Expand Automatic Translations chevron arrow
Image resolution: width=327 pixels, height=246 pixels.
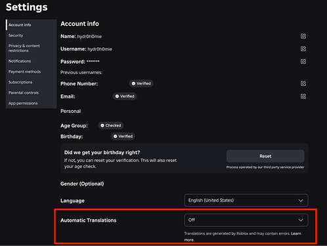tap(301, 220)
